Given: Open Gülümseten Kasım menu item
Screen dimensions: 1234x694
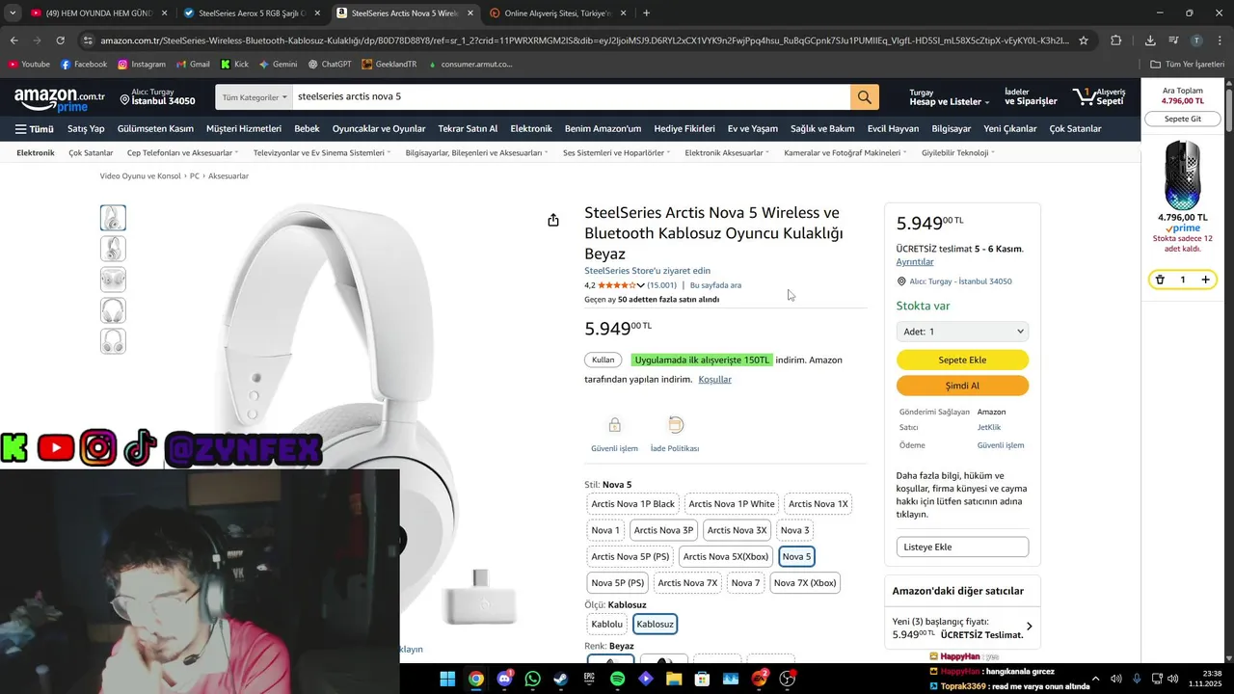Looking at the screenshot, I should coord(155,129).
